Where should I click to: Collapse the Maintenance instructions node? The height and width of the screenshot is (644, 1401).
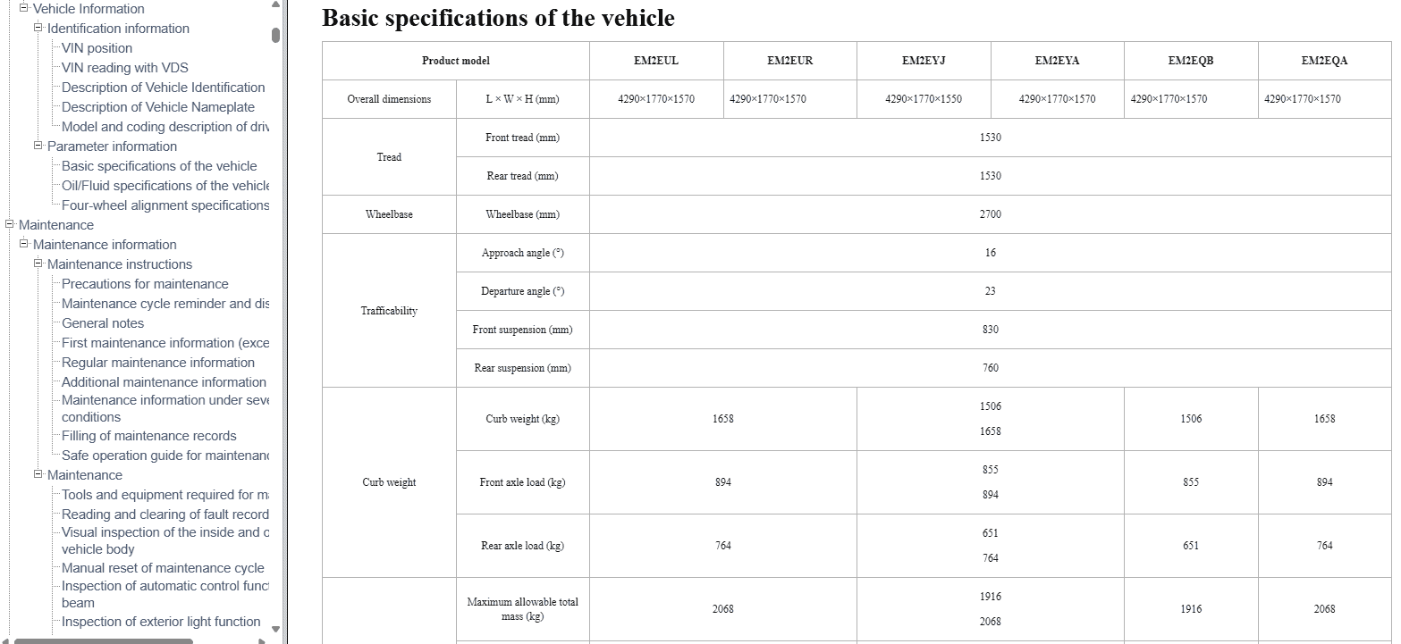click(x=38, y=263)
